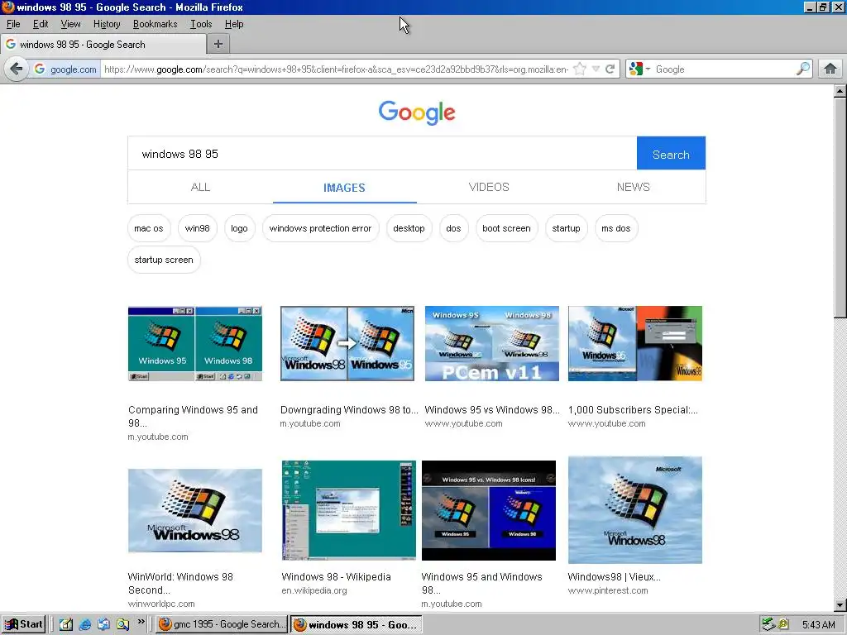Select the 'boot screen' suggestion chip
Viewport: 847px width, 635px height.
[x=507, y=228]
